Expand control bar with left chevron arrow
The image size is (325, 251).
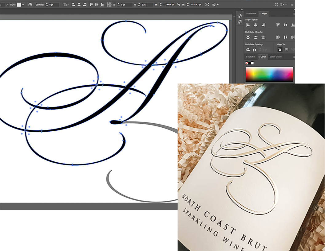(x=7, y=5)
